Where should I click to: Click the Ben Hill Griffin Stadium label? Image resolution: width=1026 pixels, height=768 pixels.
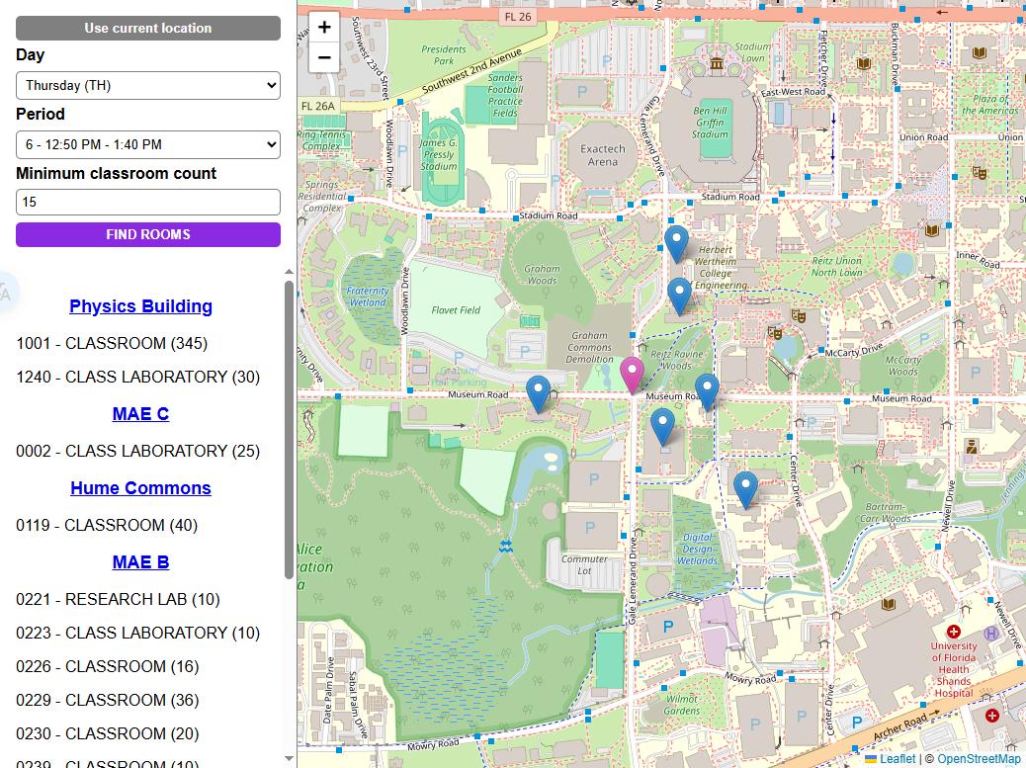(710, 123)
